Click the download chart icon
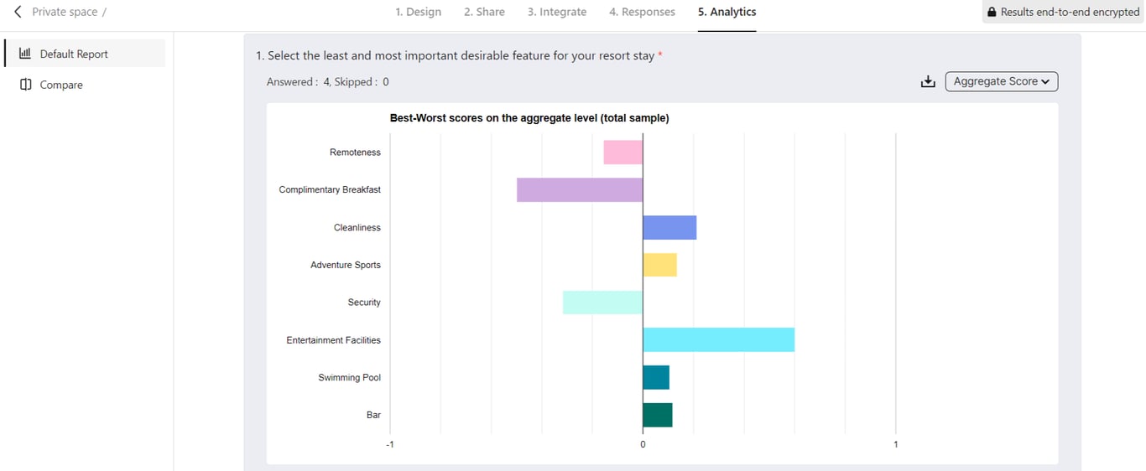This screenshot has height=471, width=1146. point(928,81)
